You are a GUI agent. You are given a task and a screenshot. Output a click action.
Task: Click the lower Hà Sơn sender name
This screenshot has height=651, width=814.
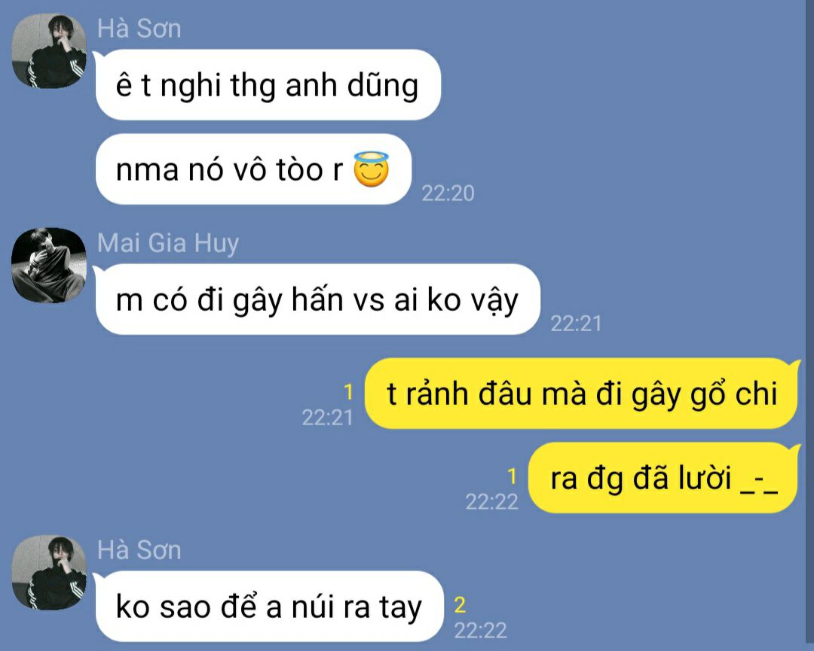[x=139, y=550]
